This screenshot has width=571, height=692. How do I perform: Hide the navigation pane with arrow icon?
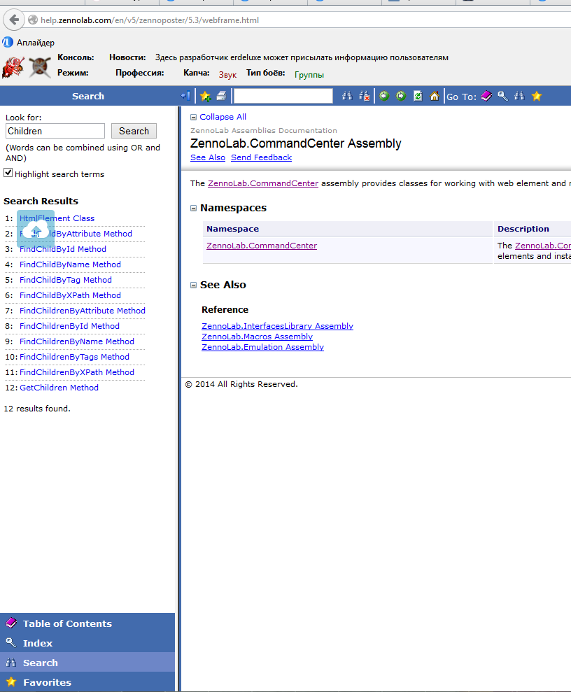pos(185,96)
